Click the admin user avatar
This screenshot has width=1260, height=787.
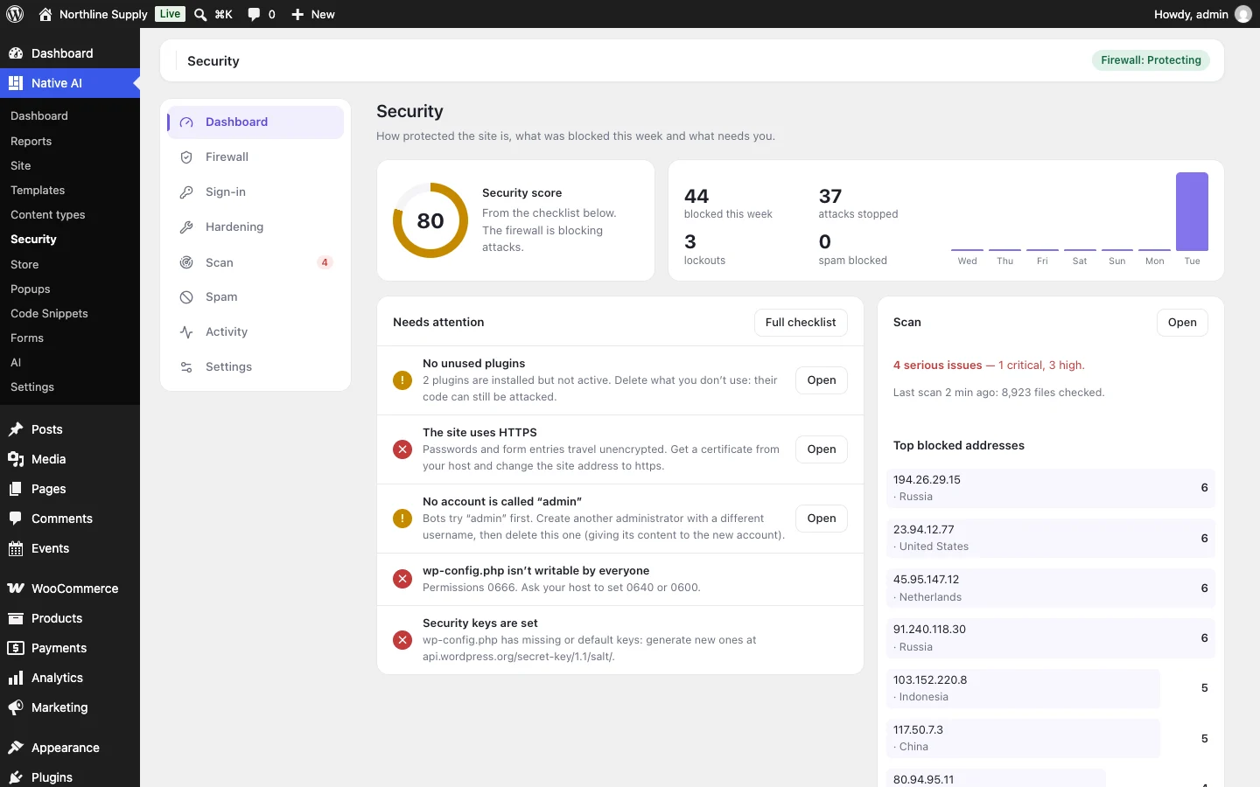[x=1243, y=14]
